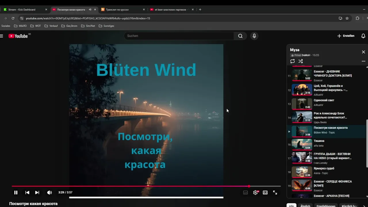Open the Soziales bookmark folder
The image size is (368, 207).
click(6, 26)
